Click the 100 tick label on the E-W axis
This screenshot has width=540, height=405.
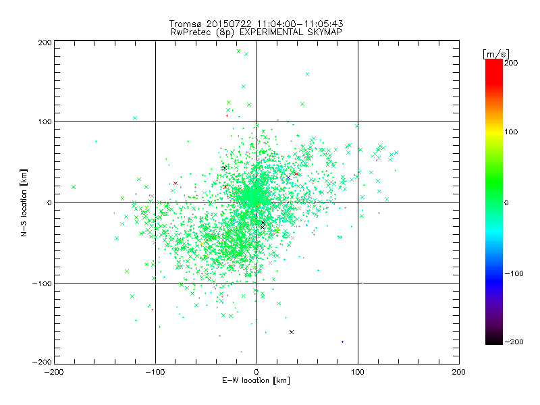[358, 372]
